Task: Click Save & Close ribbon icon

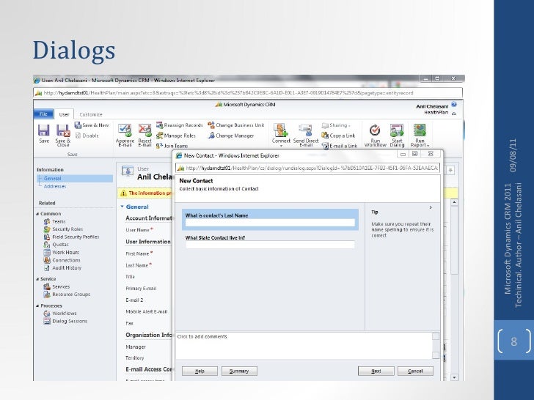Action: (62, 135)
